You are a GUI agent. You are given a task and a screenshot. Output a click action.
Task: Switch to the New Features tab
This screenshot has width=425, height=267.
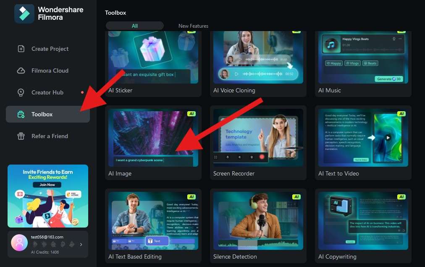(193, 26)
